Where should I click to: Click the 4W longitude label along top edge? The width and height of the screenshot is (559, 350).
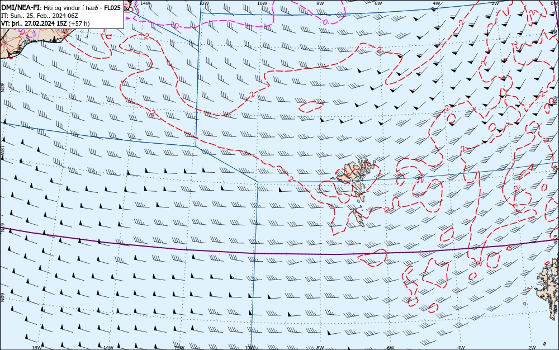437,3
